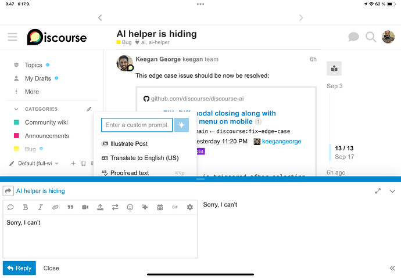Go back with browser left arrow
The image size is (401, 278).
point(100,17)
